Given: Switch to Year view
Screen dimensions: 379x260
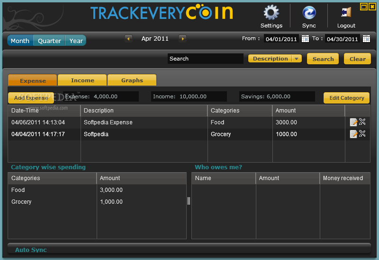Looking at the screenshot, I should coord(76,41).
